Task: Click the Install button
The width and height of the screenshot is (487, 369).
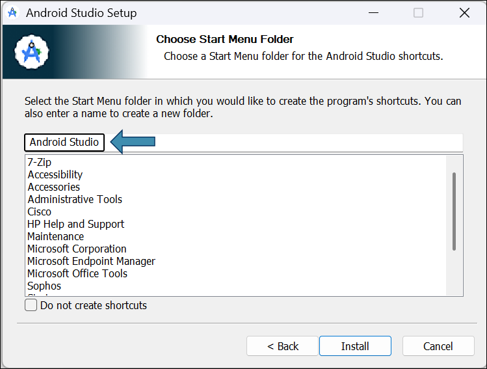Action: coord(355,346)
